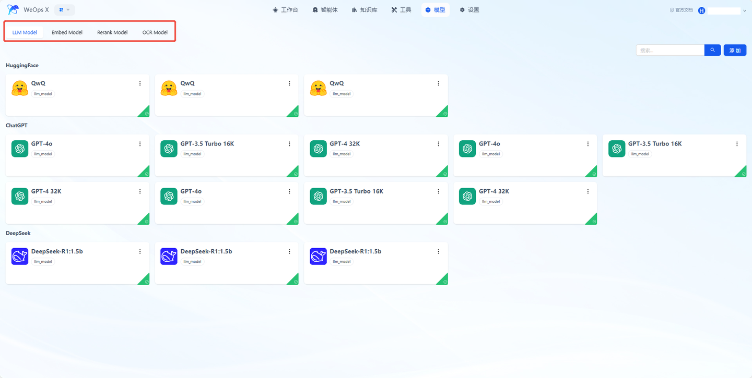Click the whale logo on third DeepSeek-R1:1.5b card
The height and width of the screenshot is (378, 752).
[x=318, y=256]
